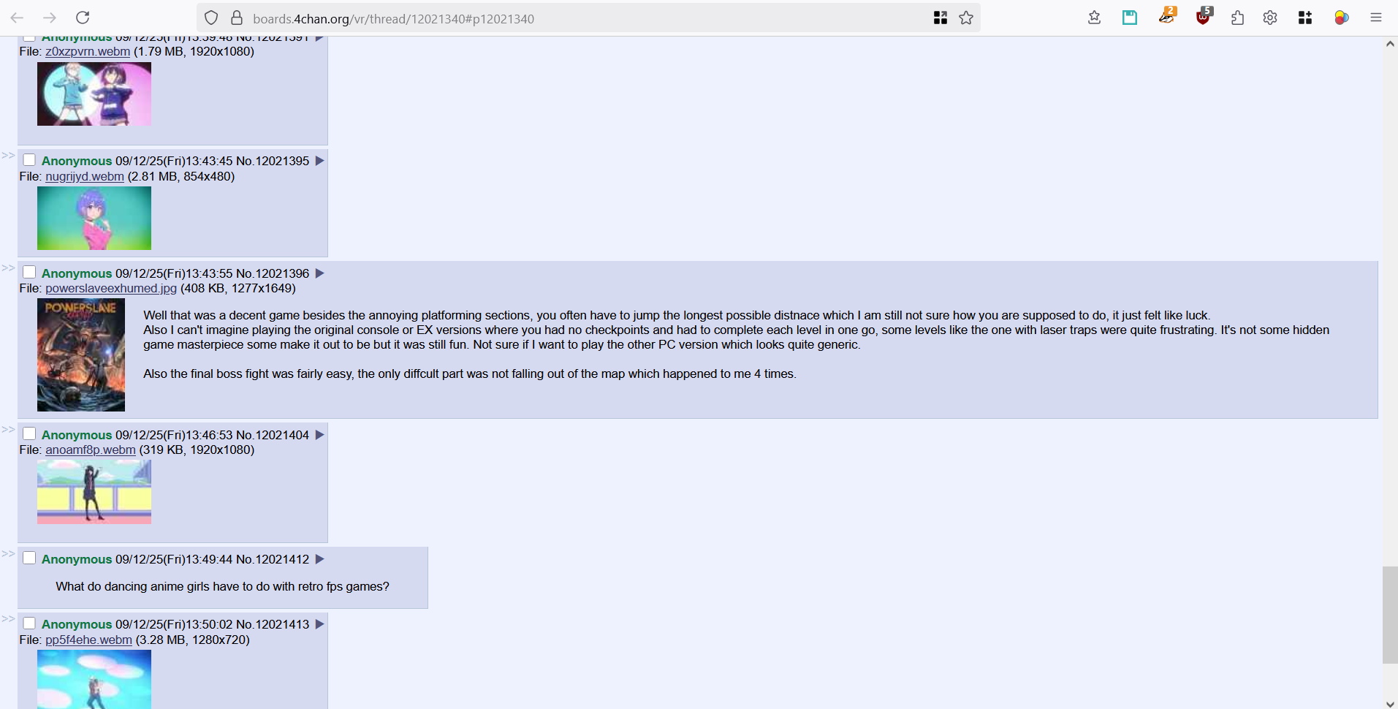Select the checkbox for post No.12021412
The image size is (1398, 709).
[29, 558]
